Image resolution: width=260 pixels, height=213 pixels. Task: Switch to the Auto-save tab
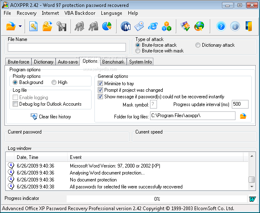[x=68, y=62]
